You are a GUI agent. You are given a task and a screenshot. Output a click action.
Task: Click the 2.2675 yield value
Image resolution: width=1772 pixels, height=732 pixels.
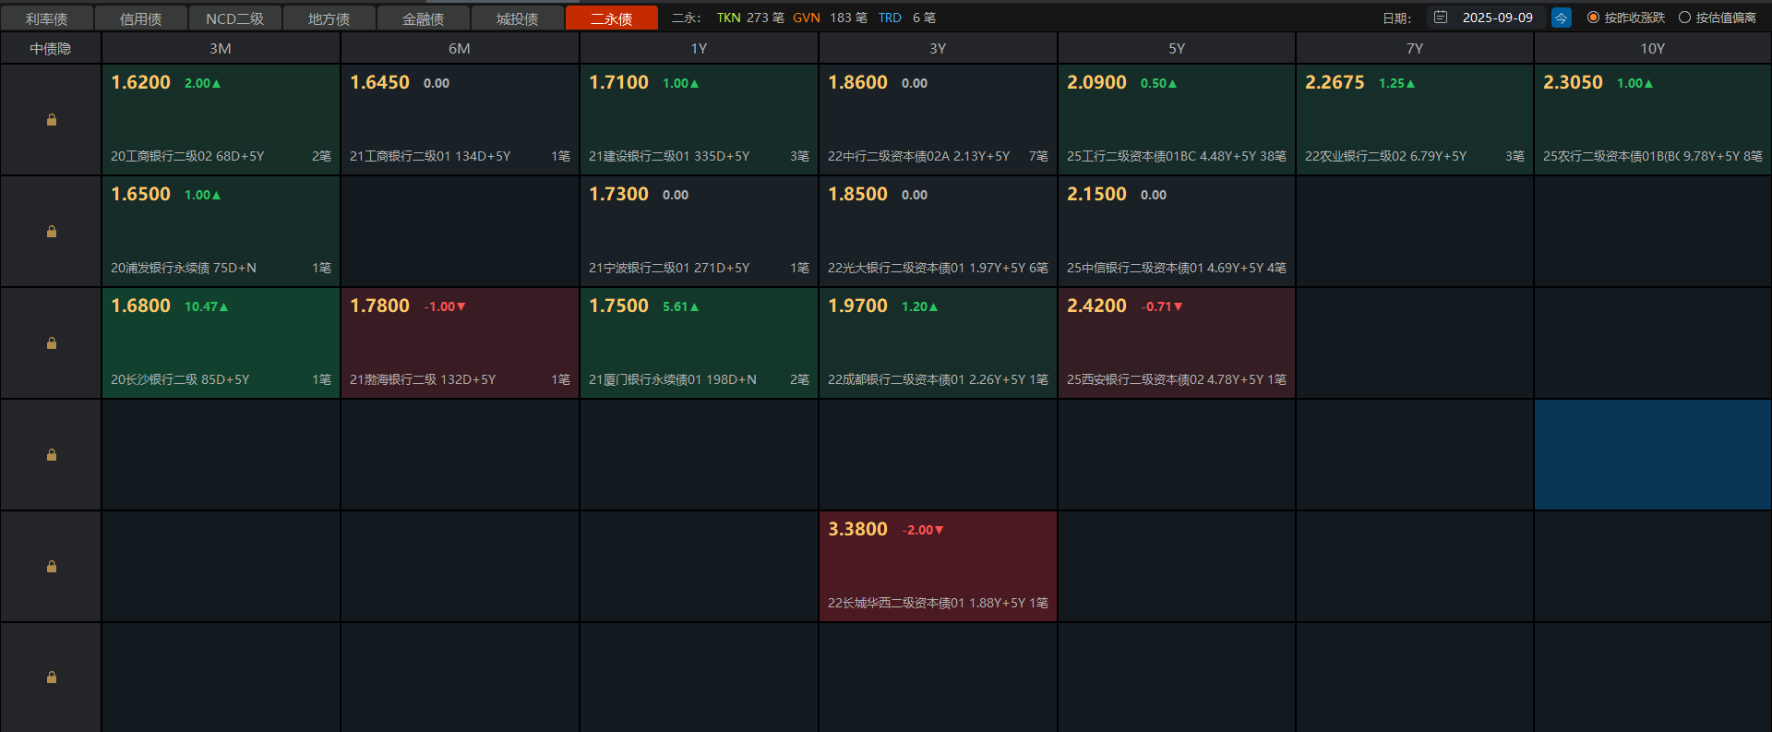click(1335, 82)
